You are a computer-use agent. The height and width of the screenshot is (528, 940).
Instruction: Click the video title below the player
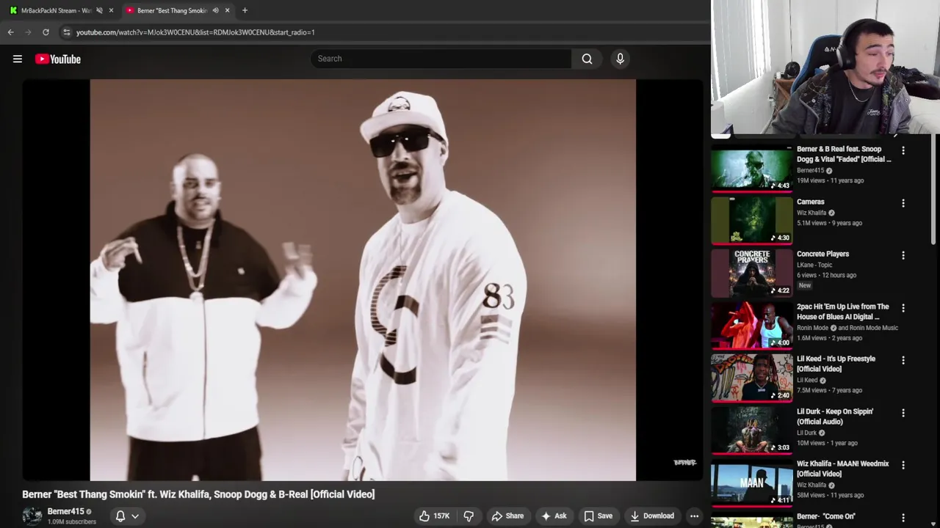tap(198, 494)
